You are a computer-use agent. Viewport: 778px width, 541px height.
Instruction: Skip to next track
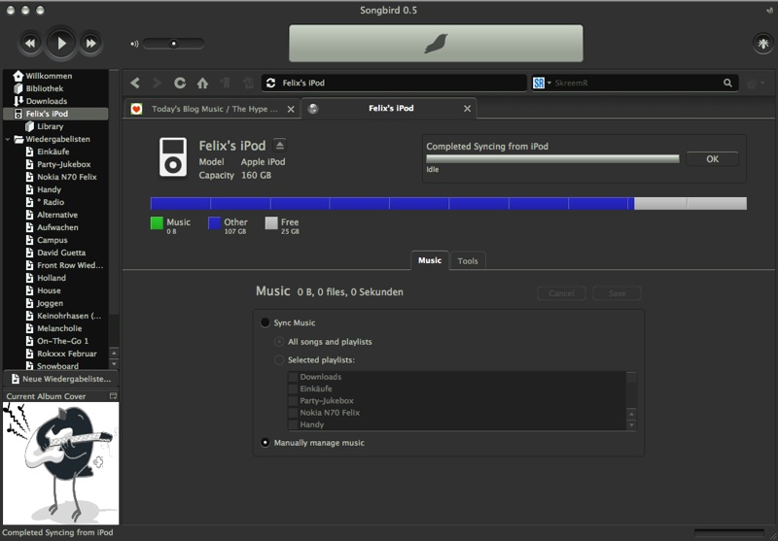[90, 43]
